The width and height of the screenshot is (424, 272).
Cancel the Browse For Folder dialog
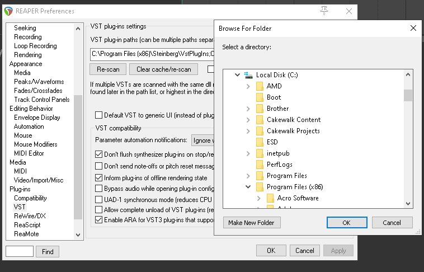(x=392, y=223)
